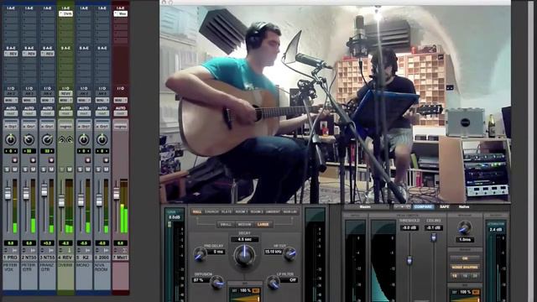Image resolution: width=537 pixels, height=302 pixels.
Task: Click COMPARE button in limiter header
Action: pos(423,207)
